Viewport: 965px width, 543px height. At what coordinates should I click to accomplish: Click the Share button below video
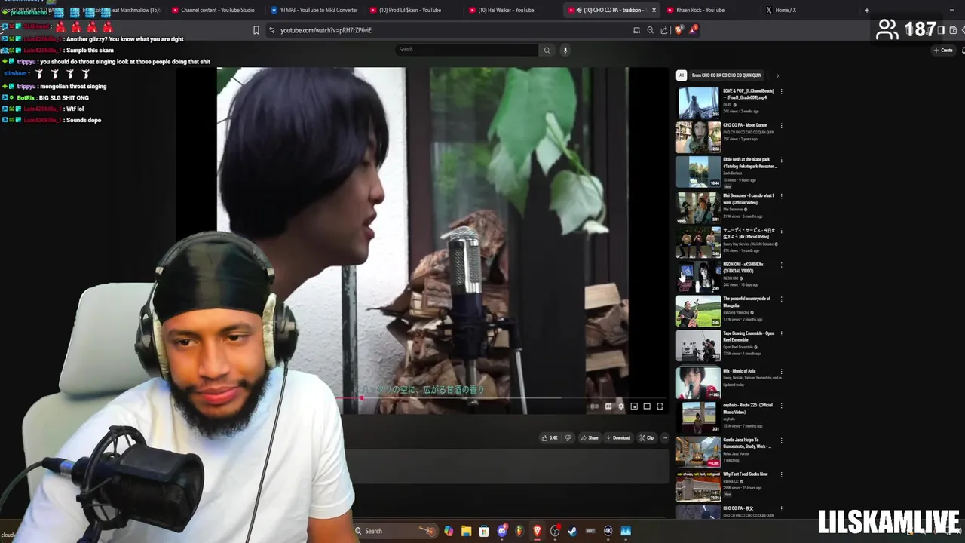[590, 438]
